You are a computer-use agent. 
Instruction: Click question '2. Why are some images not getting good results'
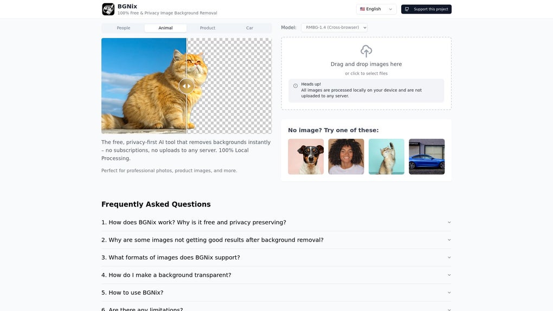(213, 240)
